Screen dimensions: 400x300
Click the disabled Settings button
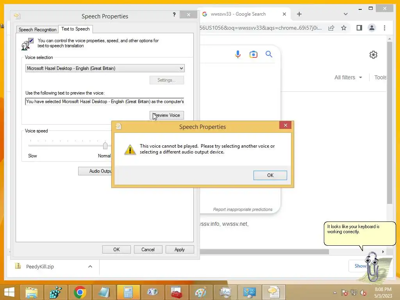pos(166,80)
